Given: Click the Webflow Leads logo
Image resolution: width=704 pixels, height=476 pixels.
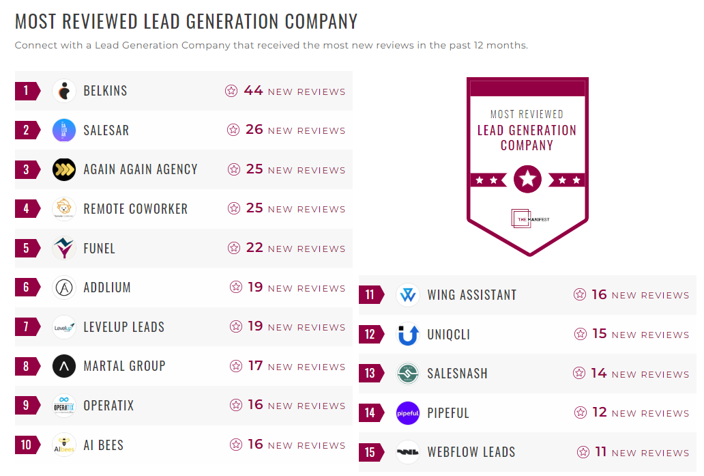Looking at the screenshot, I should [x=407, y=452].
